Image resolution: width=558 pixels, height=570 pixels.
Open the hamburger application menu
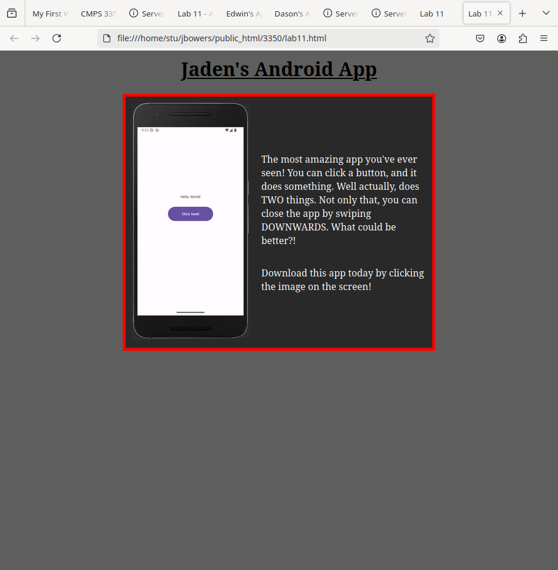coord(544,38)
